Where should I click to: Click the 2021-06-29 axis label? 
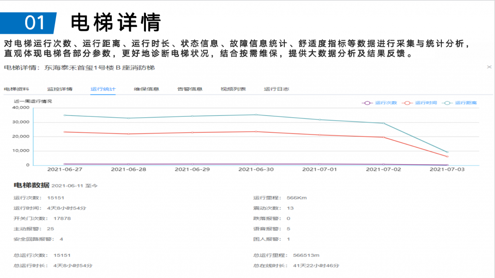[x=192, y=169]
